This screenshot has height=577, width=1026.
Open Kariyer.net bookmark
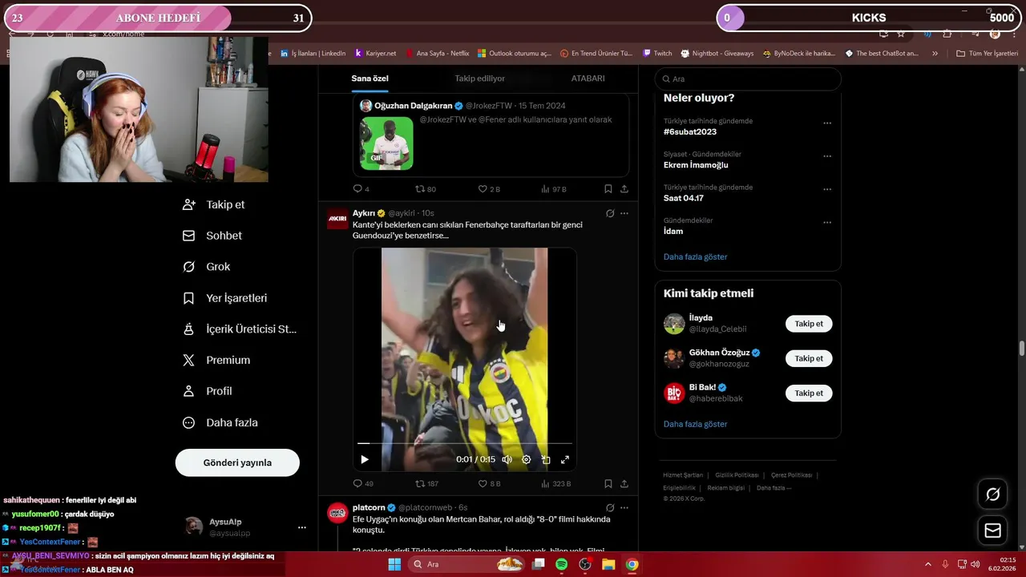click(375, 54)
